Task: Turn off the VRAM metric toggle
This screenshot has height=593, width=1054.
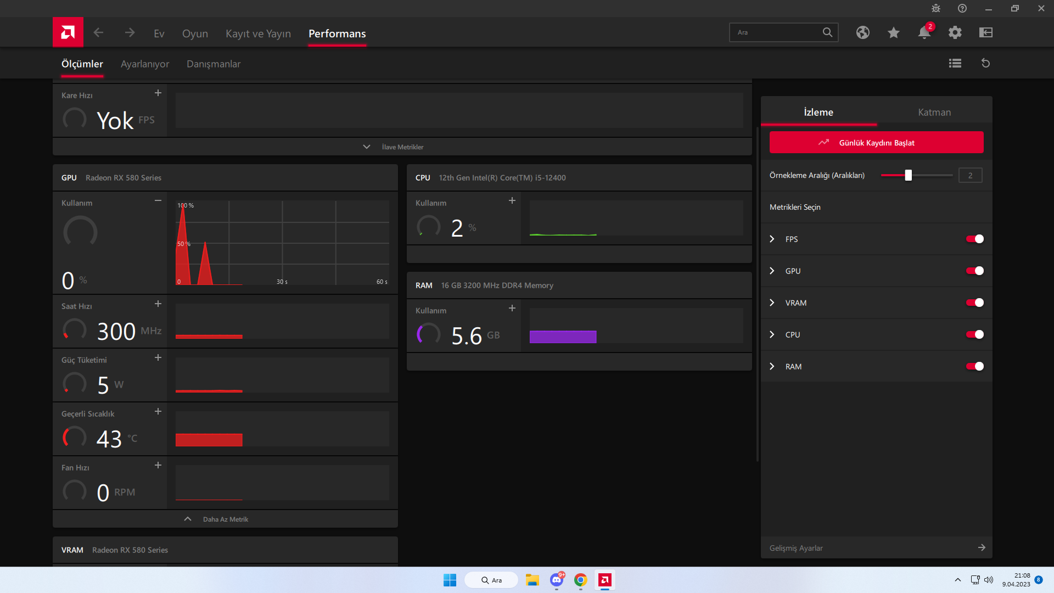Action: pyautogui.click(x=975, y=303)
